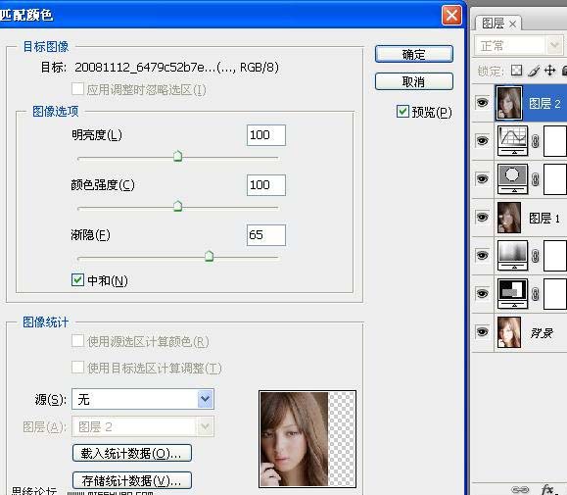
Task: Click the lock transparent pixels icon
Action: pos(516,71)
